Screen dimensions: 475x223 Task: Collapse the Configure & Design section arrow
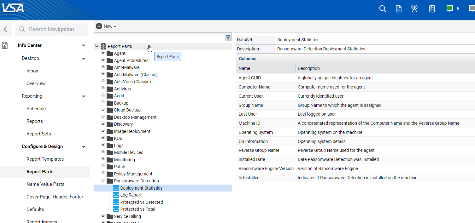pyautogui.click(x=84, y=147)
